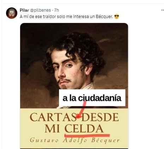Image resolution: width=164 pixels, height=149 pixels.
Task: Open Pilar's profile avatar
Action: click(x=12, y=13)
